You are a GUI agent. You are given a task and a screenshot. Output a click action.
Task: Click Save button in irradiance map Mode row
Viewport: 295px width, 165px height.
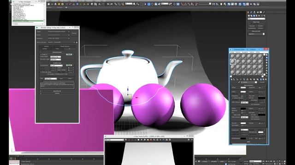click(x=61, y=78)
